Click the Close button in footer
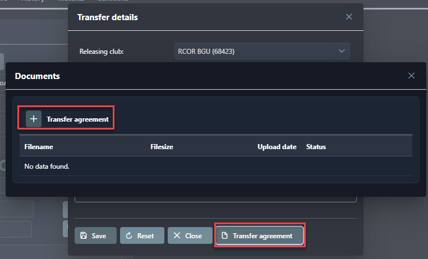 coord(190,235)
